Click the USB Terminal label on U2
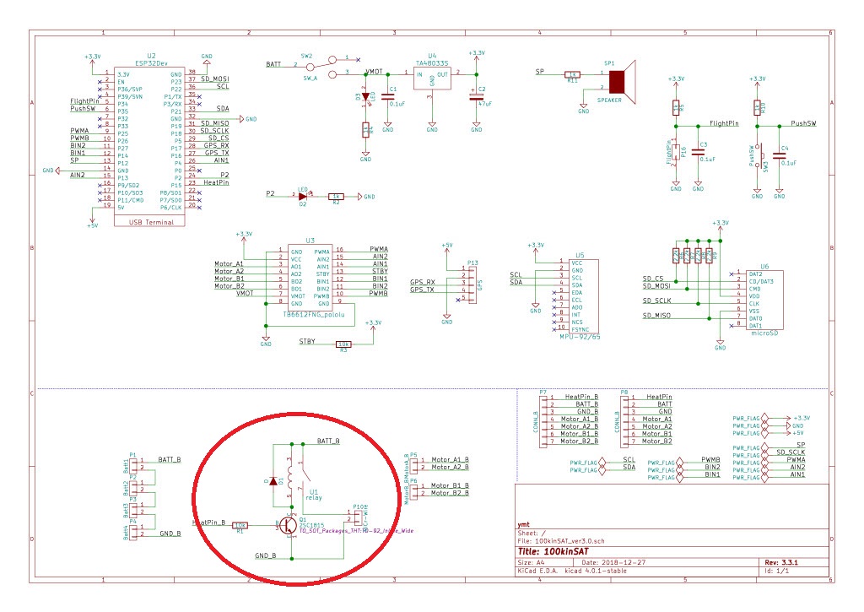Screen dimensions: 864x612 (149, 222)
